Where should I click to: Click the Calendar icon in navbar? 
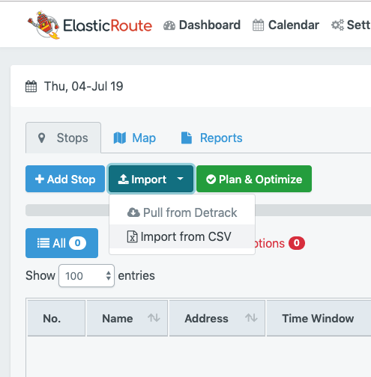(x=258, y=25)
